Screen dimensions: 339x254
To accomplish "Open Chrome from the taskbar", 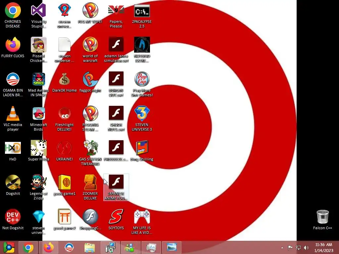I will 28,247.
